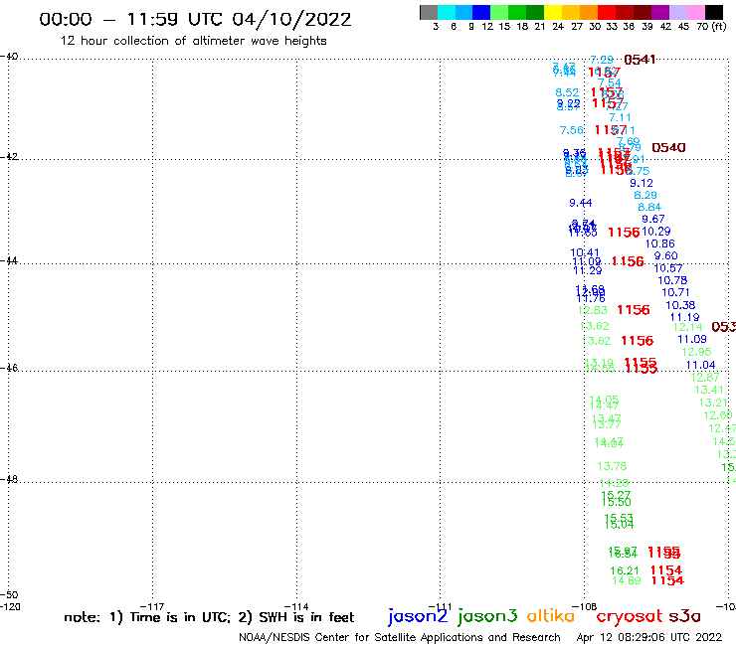
Task: Click the '-48' latitude axis label
Action: coord(10,479)
